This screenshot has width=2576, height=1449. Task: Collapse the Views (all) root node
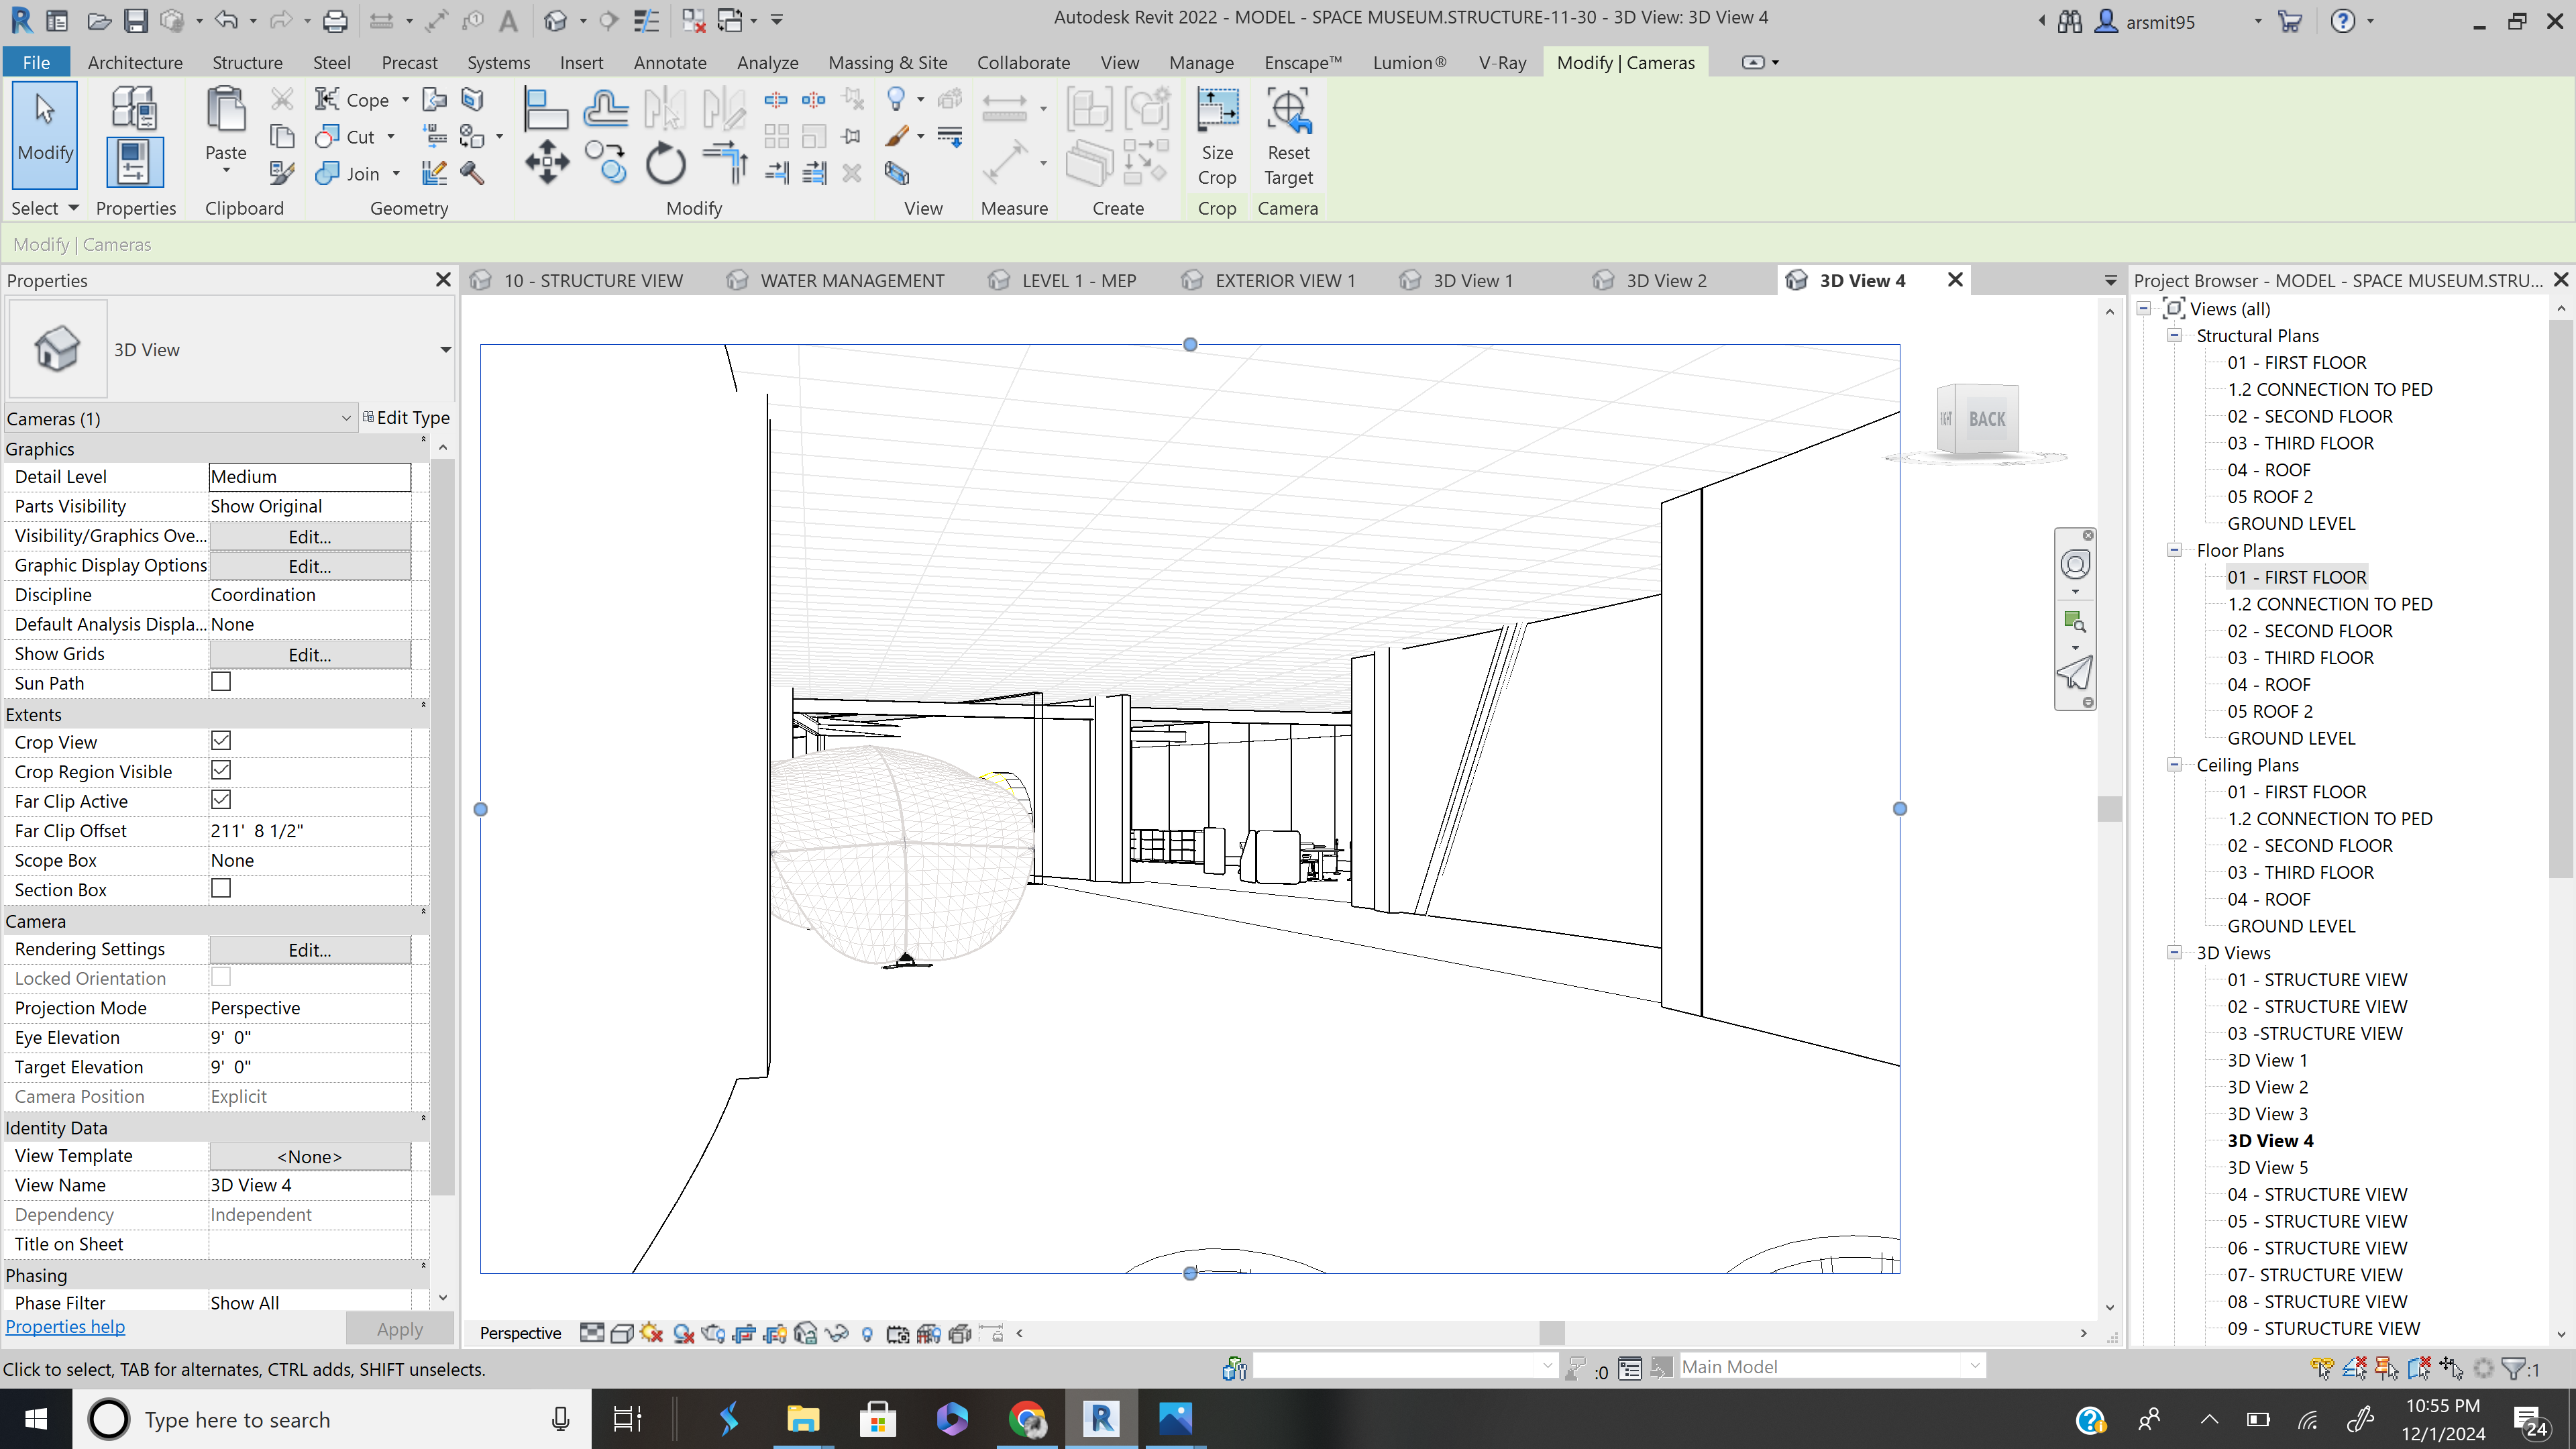click(2144, 308)
